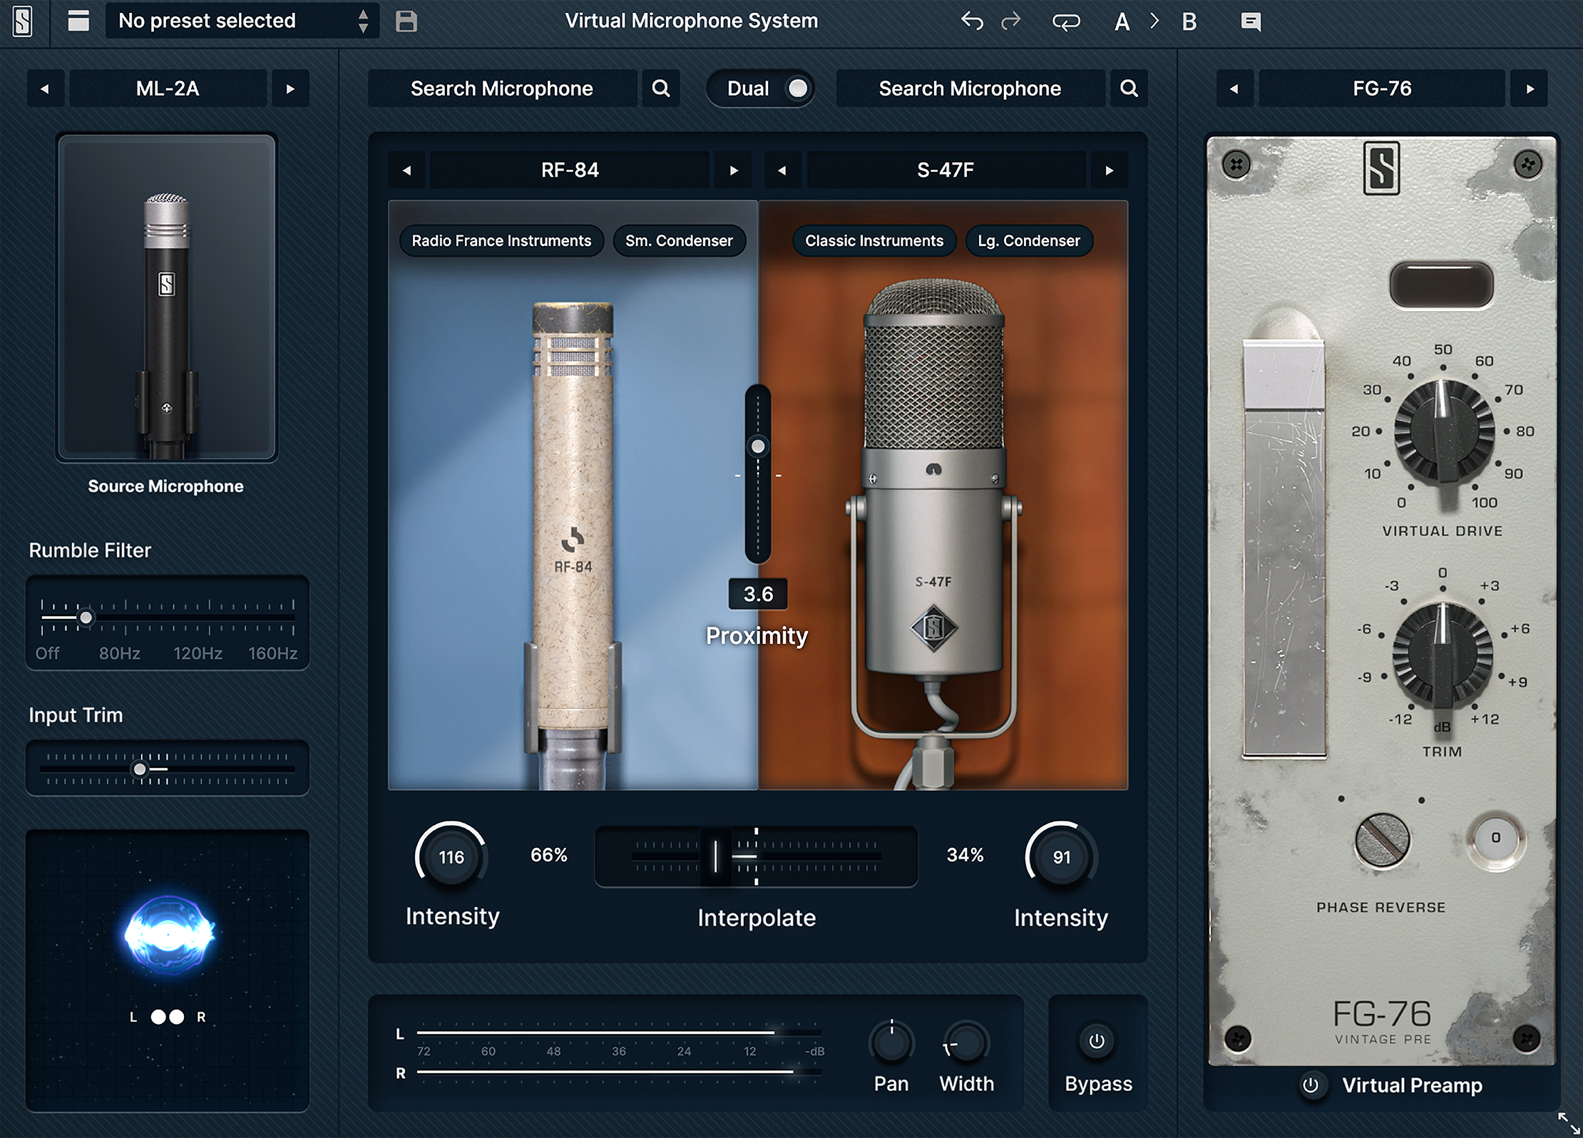
Task: Click the redo arrow icon
Action: point(1010,21)
